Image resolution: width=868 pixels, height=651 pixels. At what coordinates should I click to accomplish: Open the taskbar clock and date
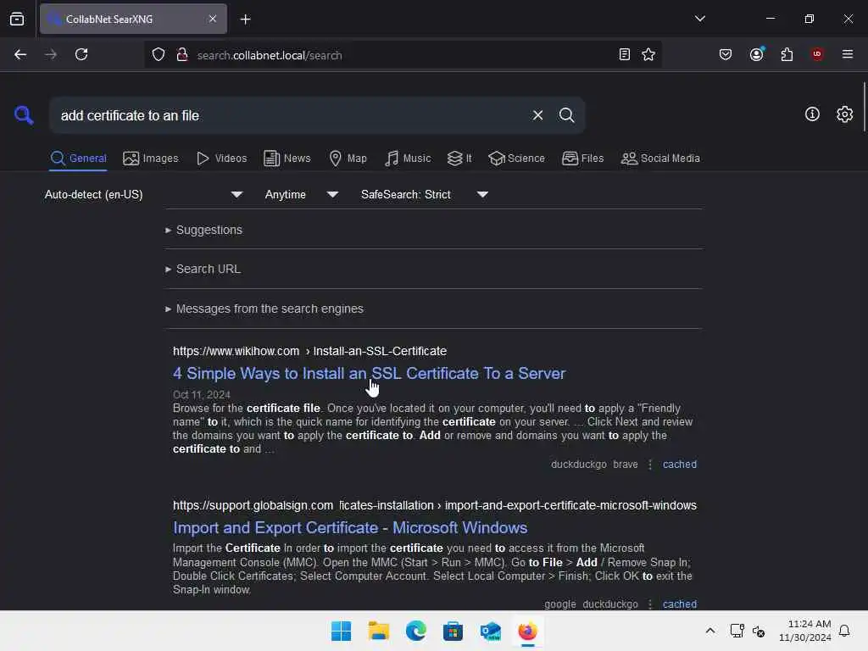(805, 631)
